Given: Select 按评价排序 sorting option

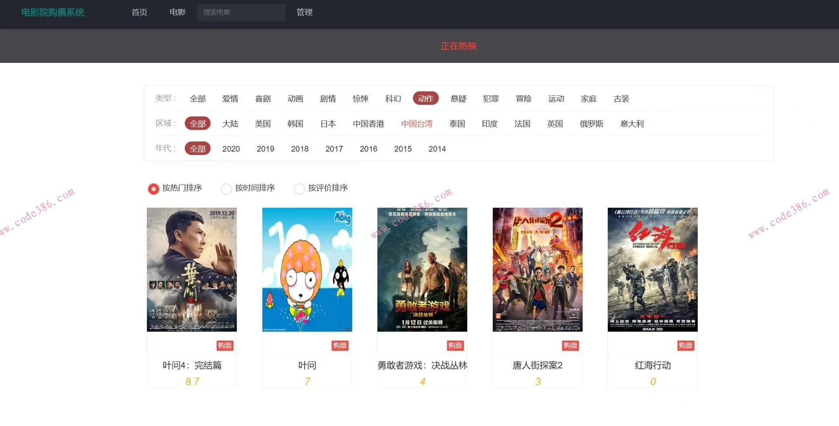Looking at the screenshot, I should [x=300, y=189].
